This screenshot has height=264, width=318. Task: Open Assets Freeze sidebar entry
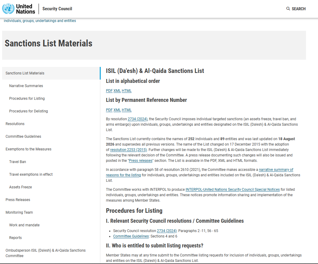coord(20,187)
